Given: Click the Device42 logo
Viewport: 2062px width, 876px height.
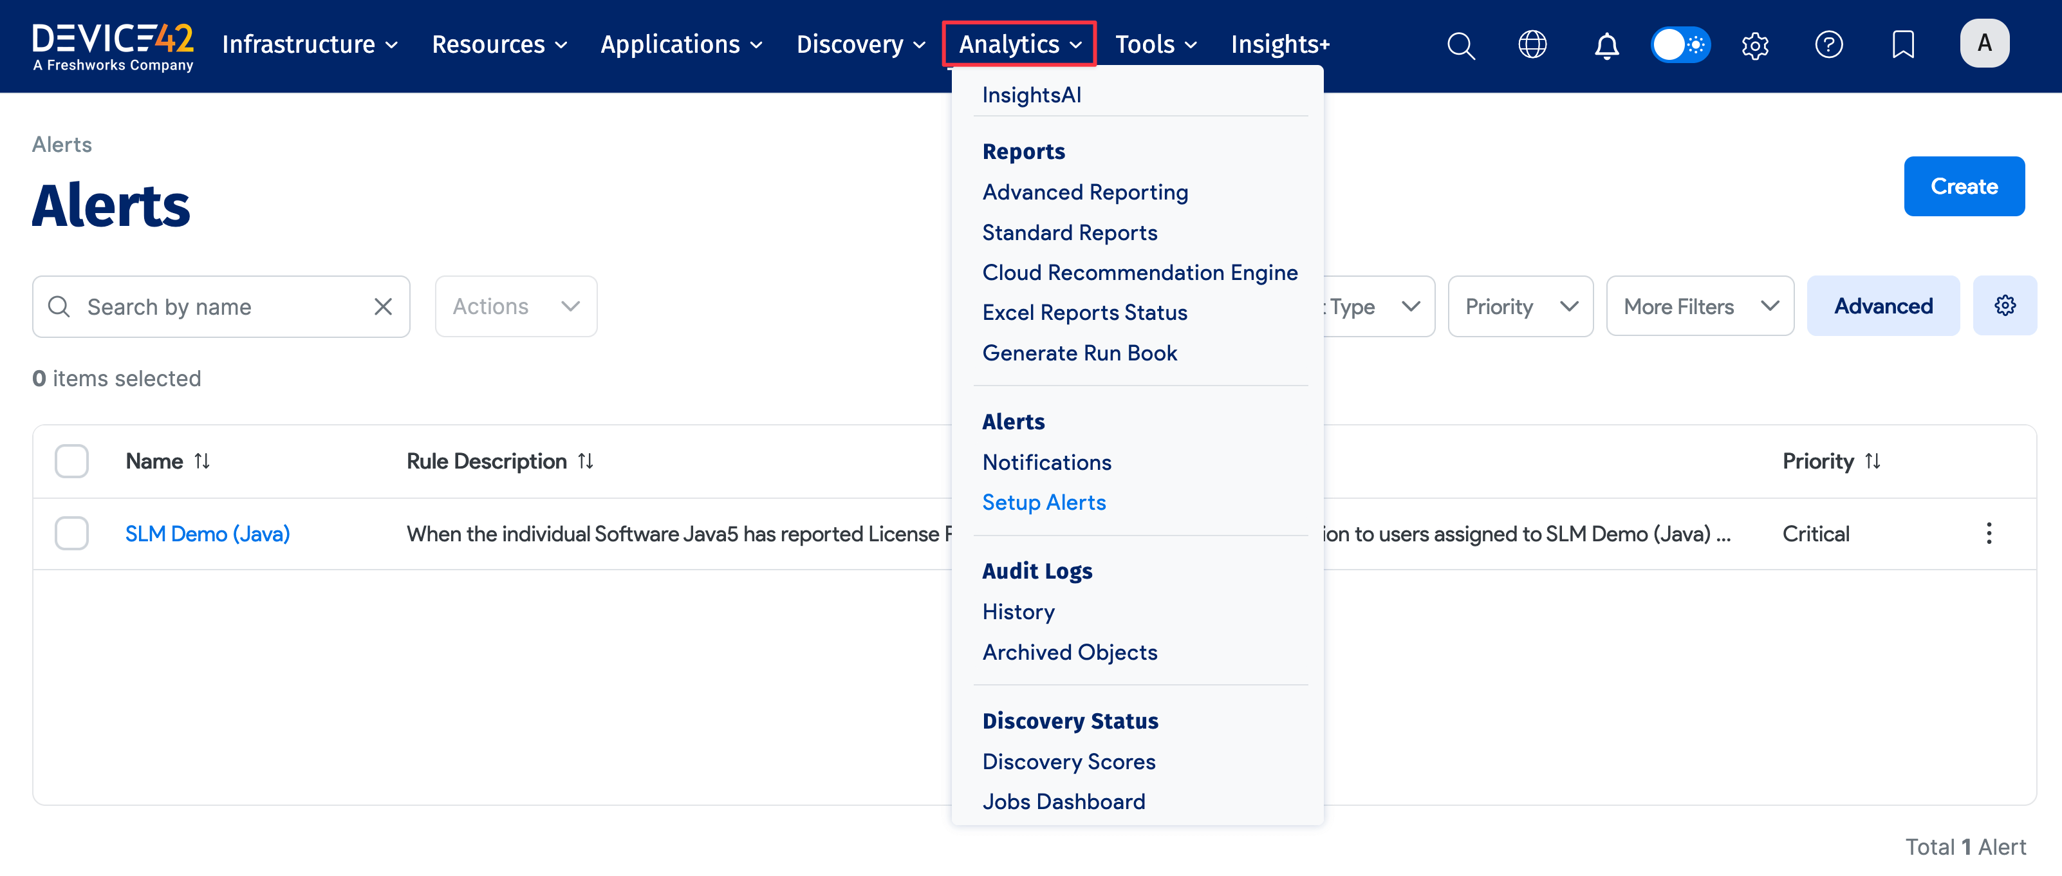Looking at the screenshot, I should (113, 46).
